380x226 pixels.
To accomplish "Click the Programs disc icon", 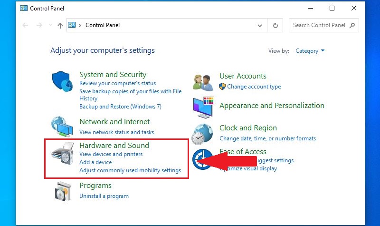I will (63, 191).
